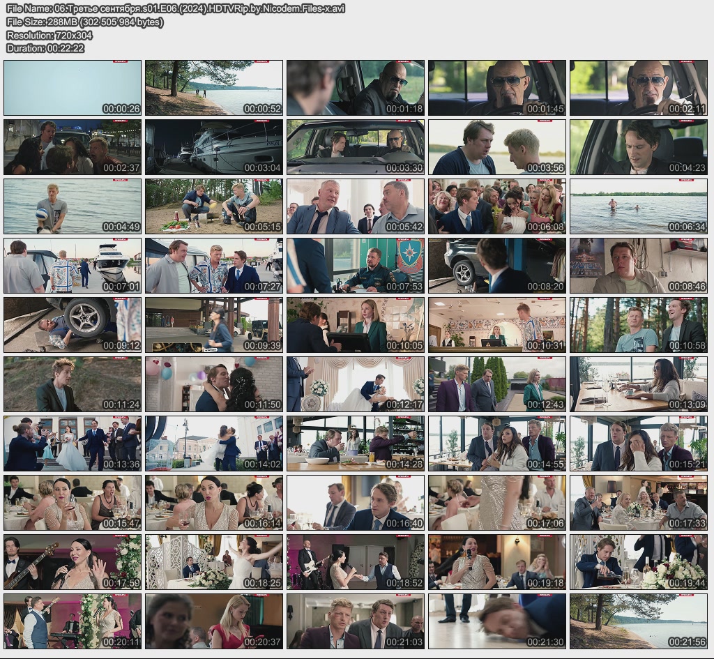
Task: Pick the face-on-floor frame at 00:21:30
Action: coord(497,621)
